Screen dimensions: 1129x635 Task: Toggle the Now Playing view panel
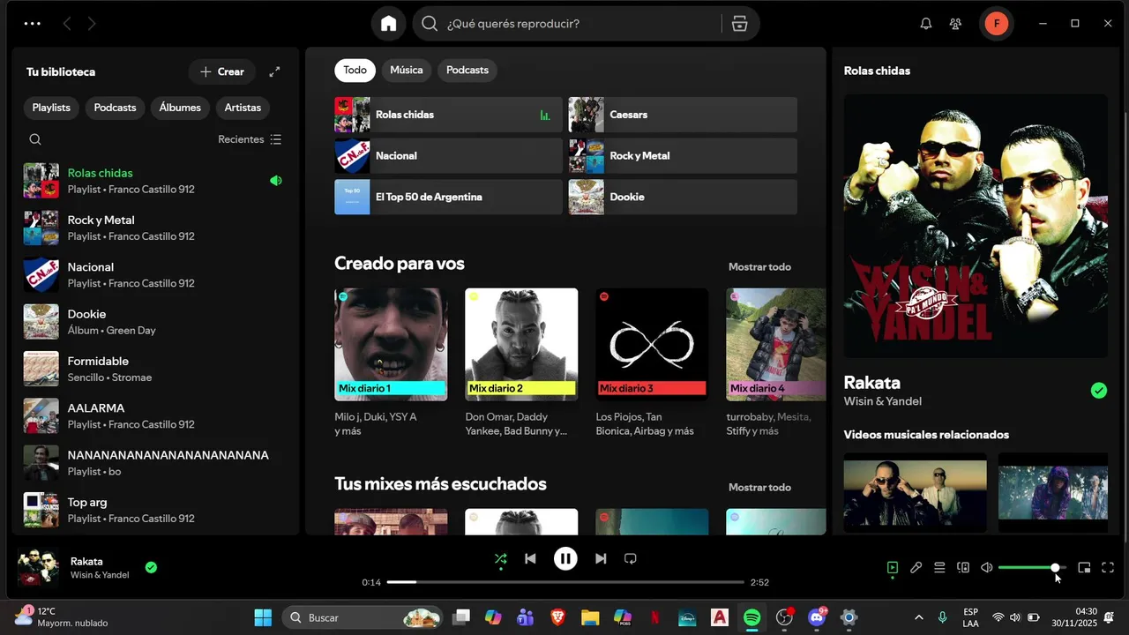(x=892, y=568)
